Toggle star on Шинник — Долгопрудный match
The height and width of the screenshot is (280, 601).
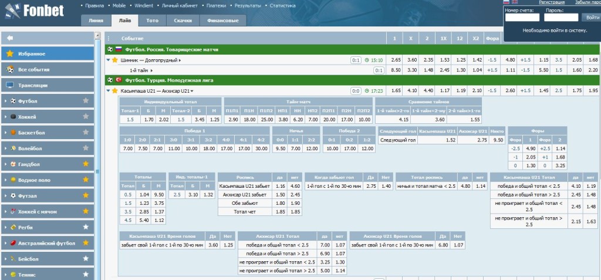tap(114, 60)
